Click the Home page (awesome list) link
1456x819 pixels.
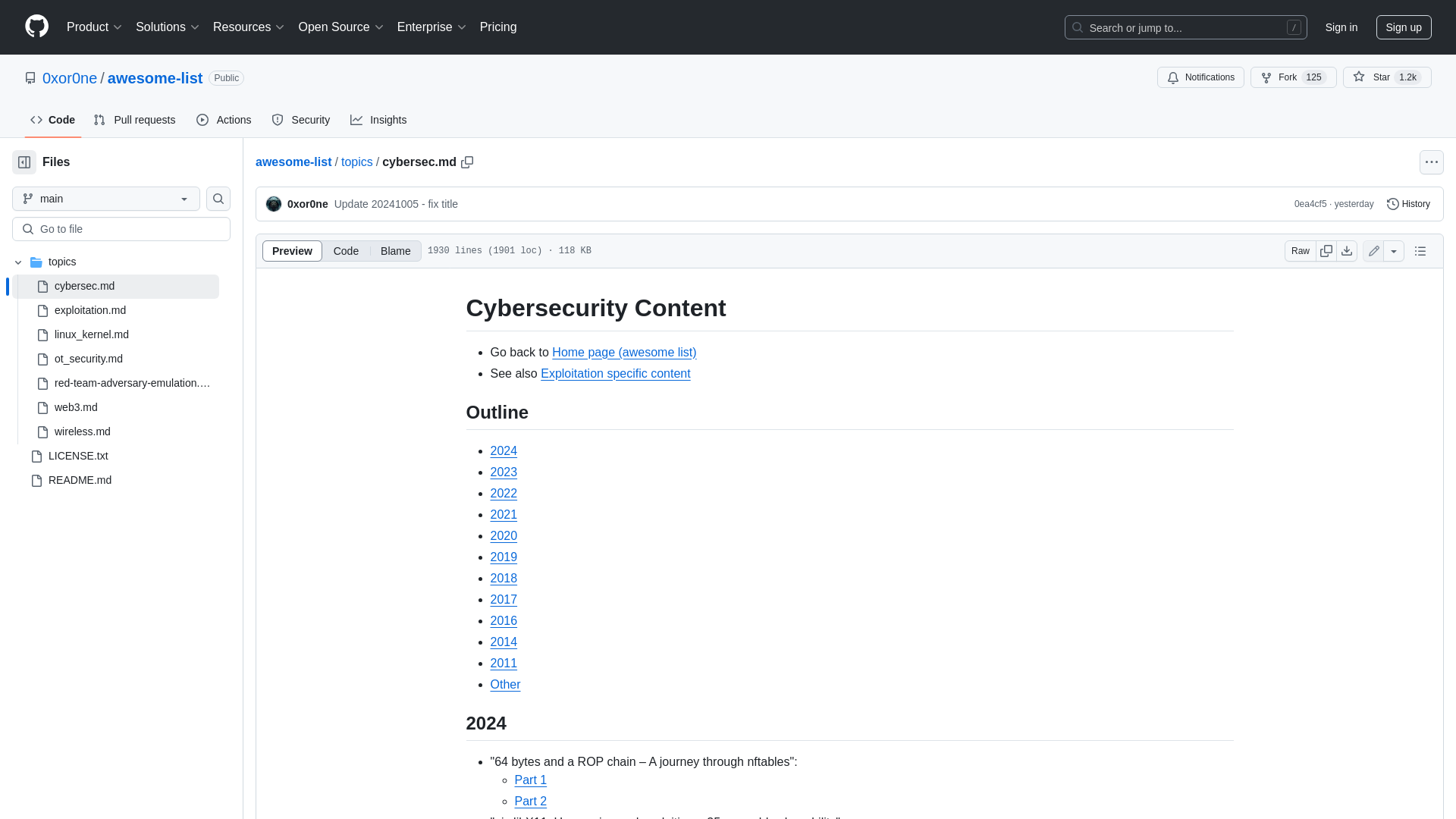click(x=624, y=353)
